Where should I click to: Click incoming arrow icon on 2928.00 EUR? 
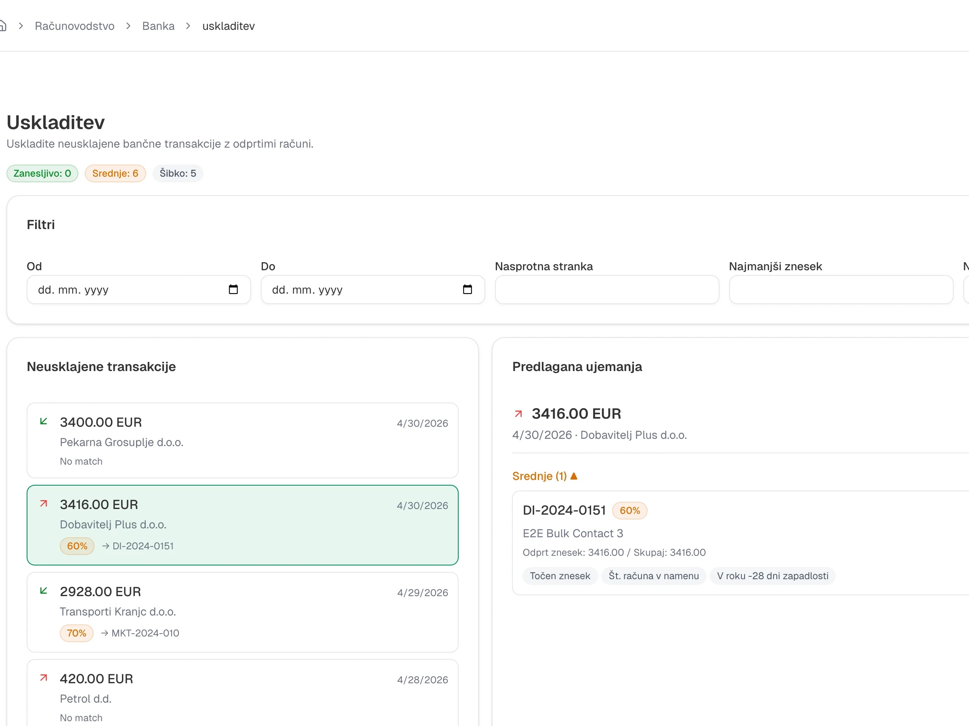point(43,590)
